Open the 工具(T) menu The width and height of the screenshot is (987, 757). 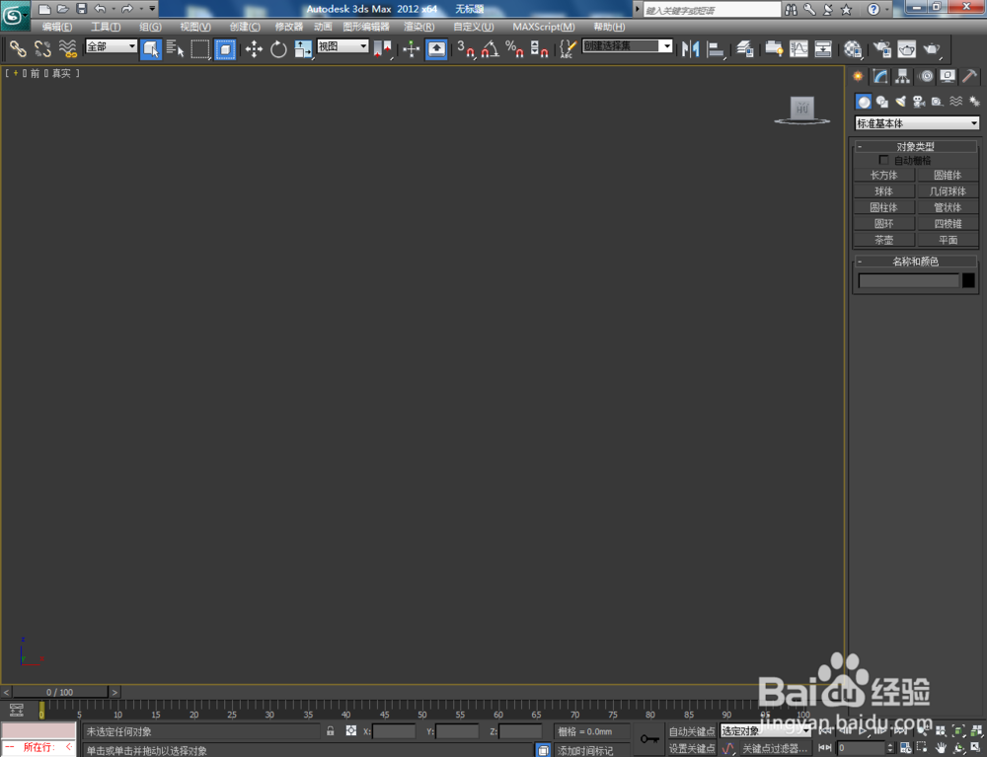106,27
